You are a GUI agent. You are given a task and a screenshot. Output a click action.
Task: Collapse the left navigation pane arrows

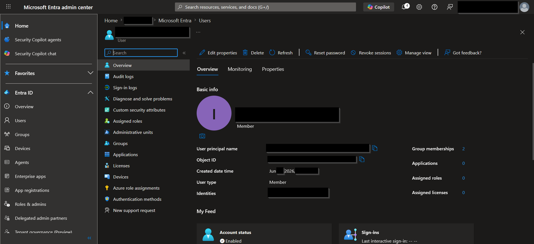pos(89,238)
